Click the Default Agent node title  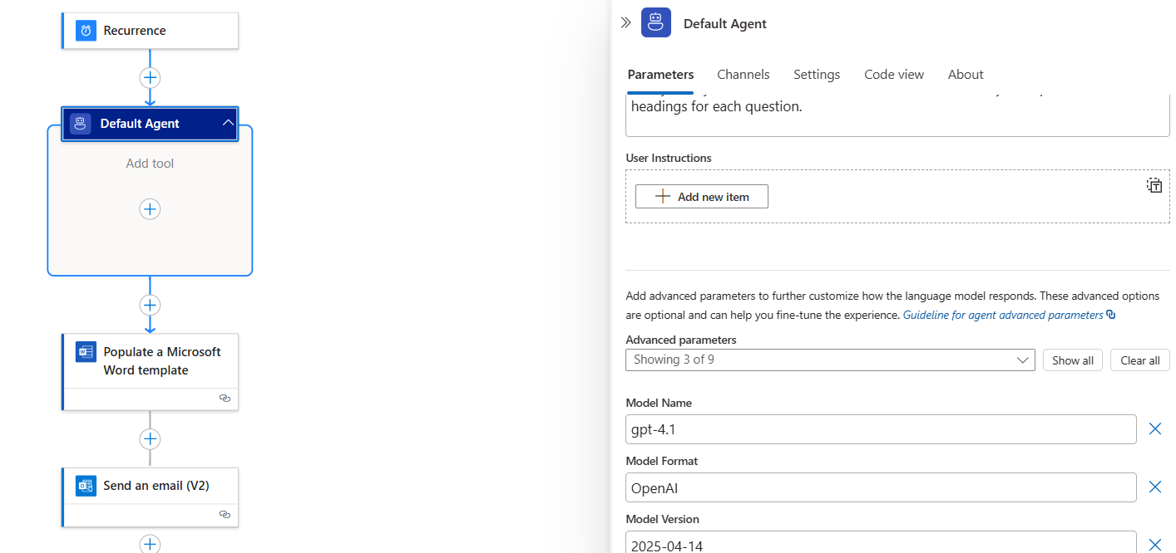point(140,124)
